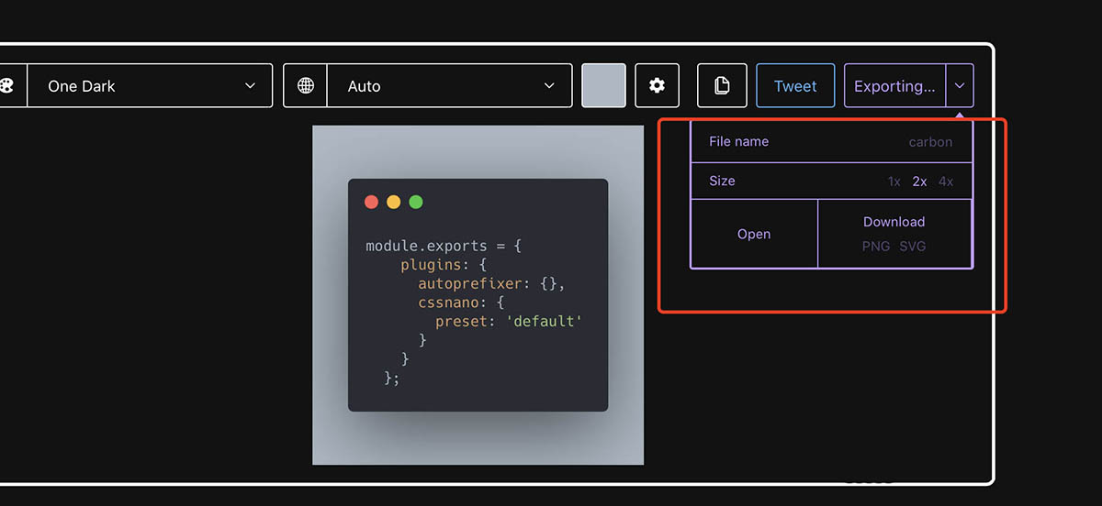Viewport: 1102px width, 506px height.
Task: Download the image as SVG
Action: click(x=913, y=247)
